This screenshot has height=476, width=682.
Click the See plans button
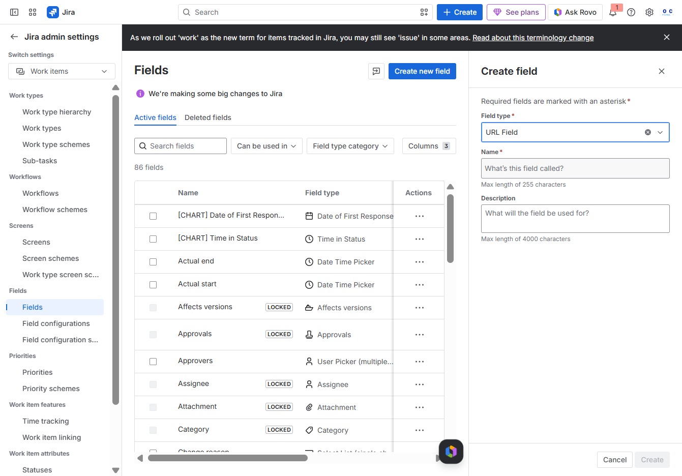(x=516, y=12)
